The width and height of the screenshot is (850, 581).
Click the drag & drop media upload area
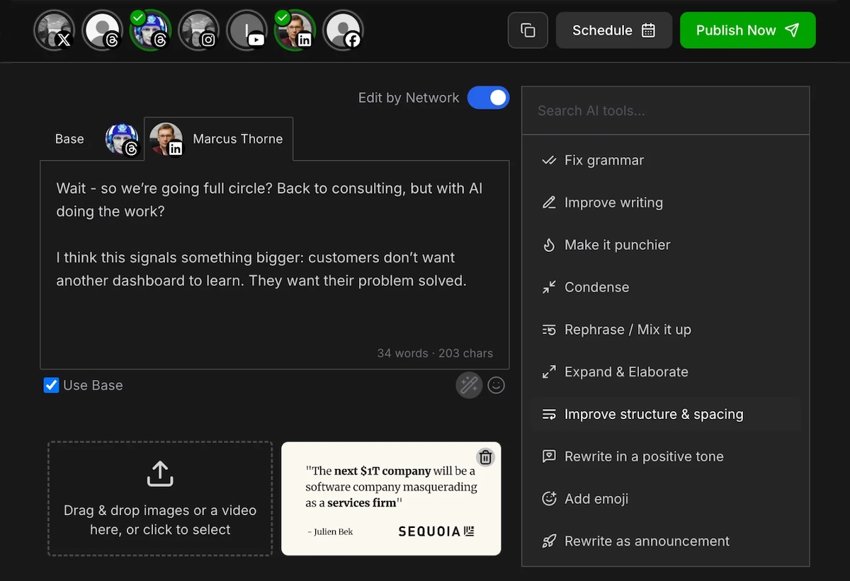[x=160, y=499]
